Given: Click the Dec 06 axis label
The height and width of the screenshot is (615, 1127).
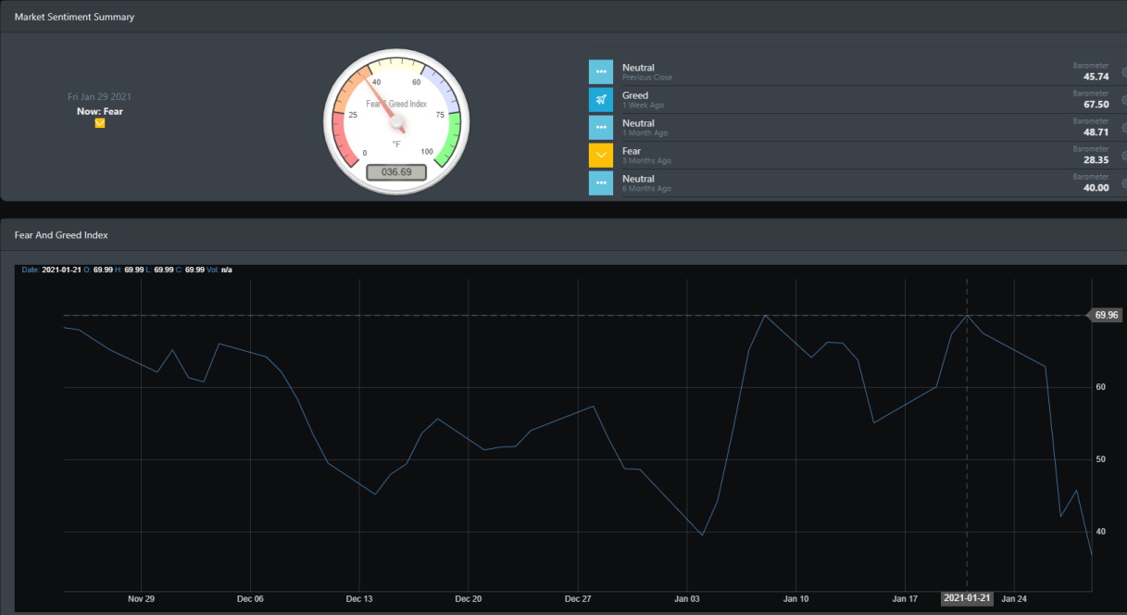Looking at the screenshot, I should (250, 598).
